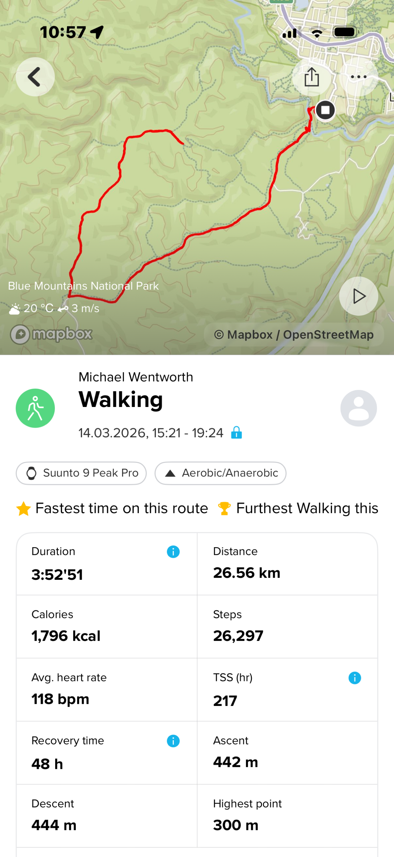Tap the Michael Wentworth name
Viewport: 394px width, 857px height.
(x=136, y=377)
